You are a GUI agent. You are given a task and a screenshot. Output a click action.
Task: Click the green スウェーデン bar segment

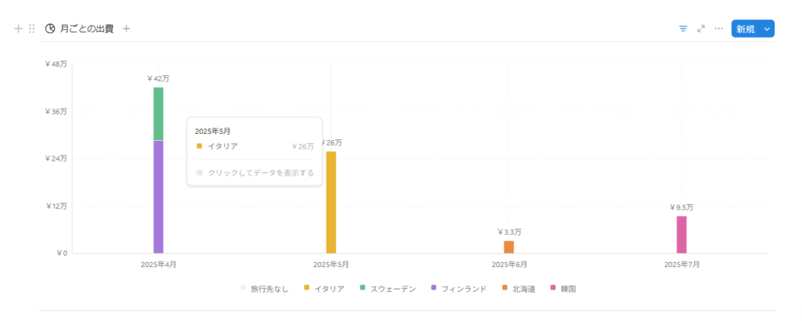158,114
